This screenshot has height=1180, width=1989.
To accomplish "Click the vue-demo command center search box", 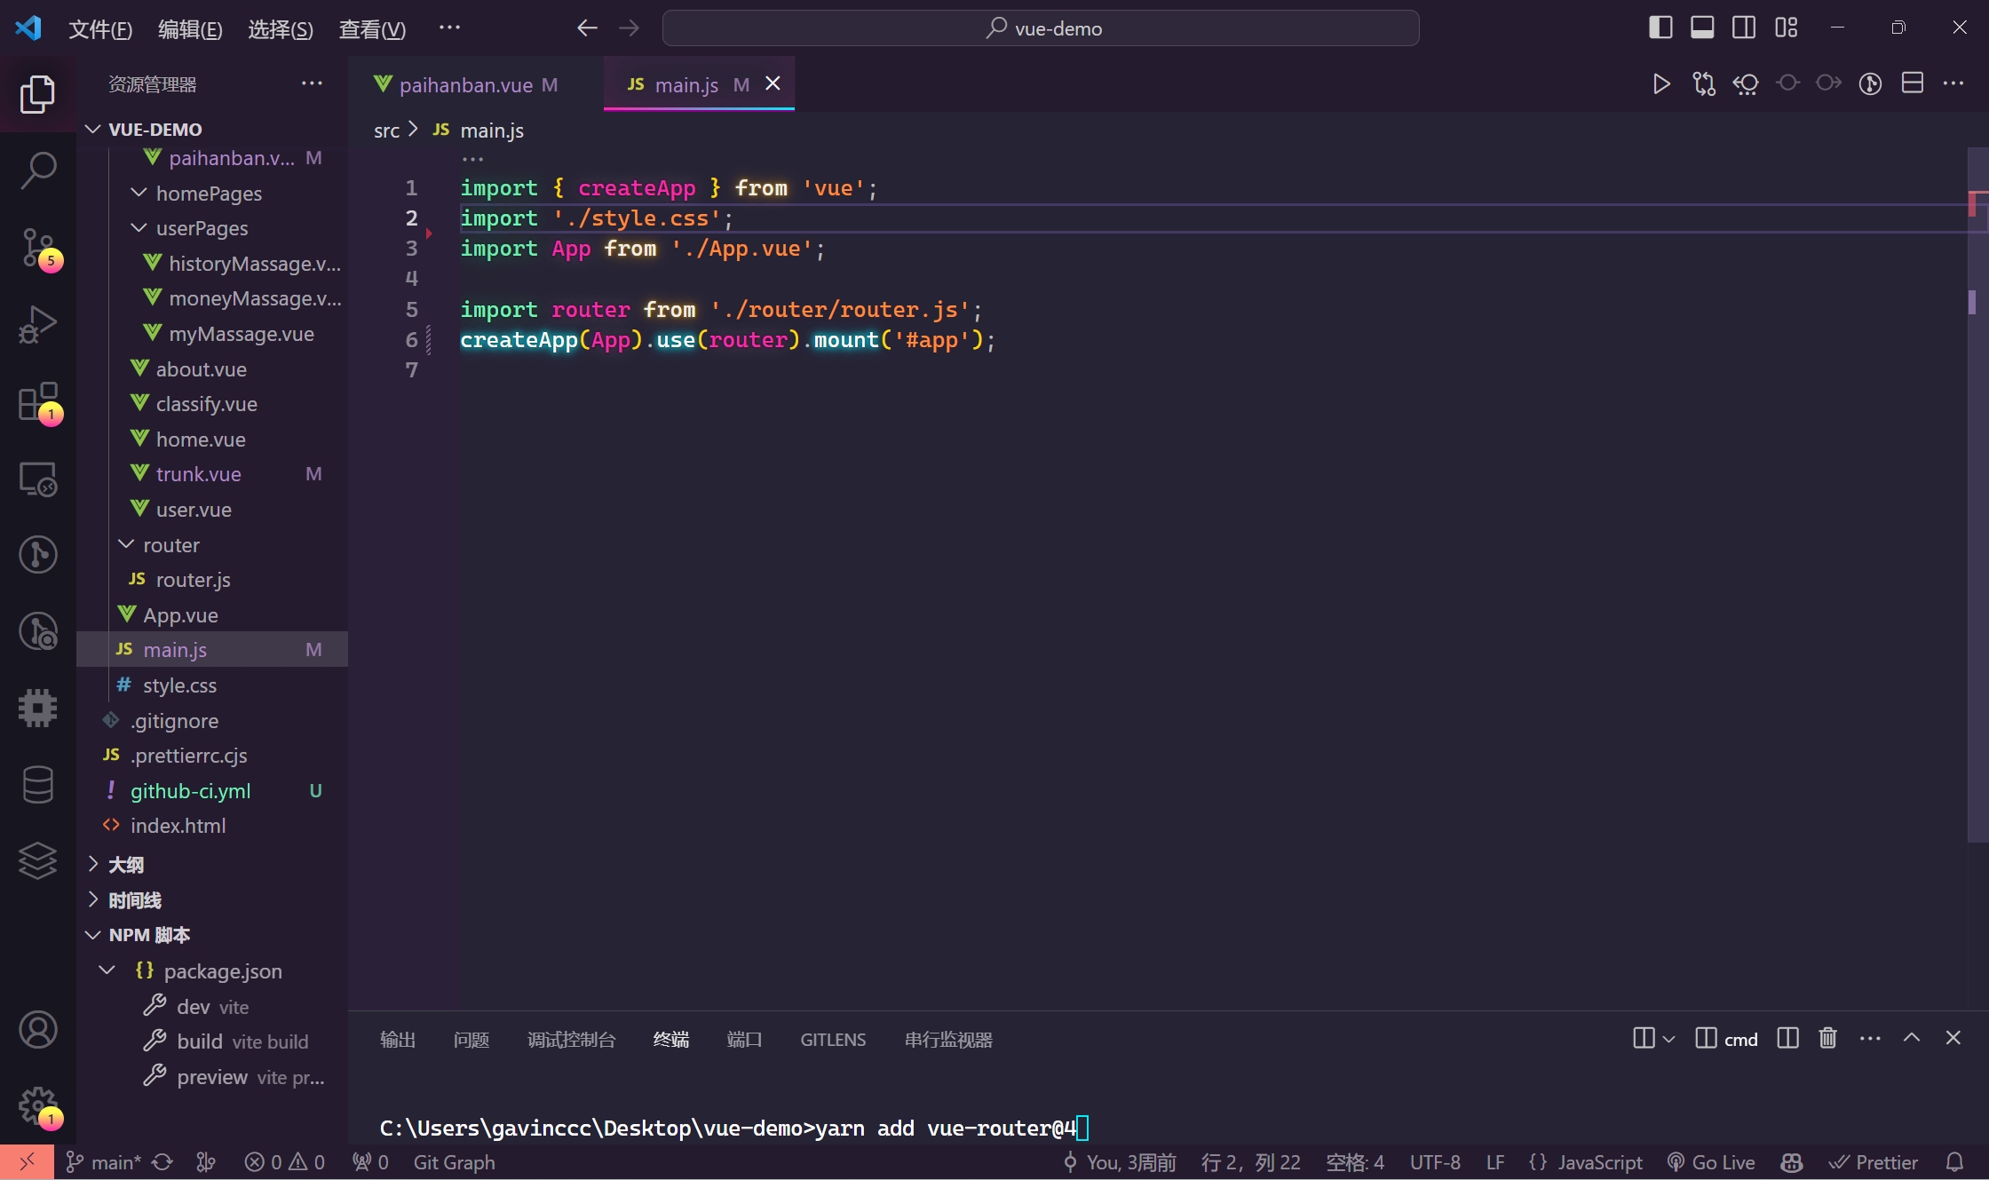I will [x=1041, y=28].
